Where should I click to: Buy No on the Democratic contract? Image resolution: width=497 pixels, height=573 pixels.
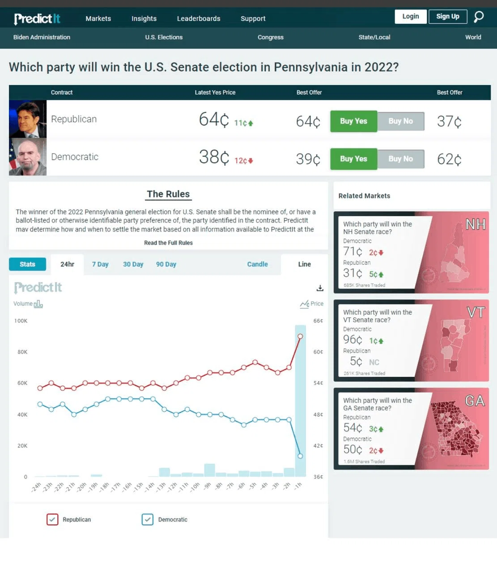pos(401,158)
